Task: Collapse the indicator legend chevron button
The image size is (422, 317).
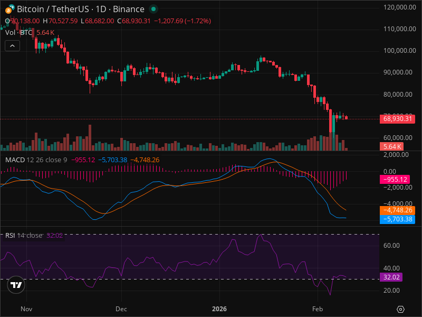Action: coord(12,46)
